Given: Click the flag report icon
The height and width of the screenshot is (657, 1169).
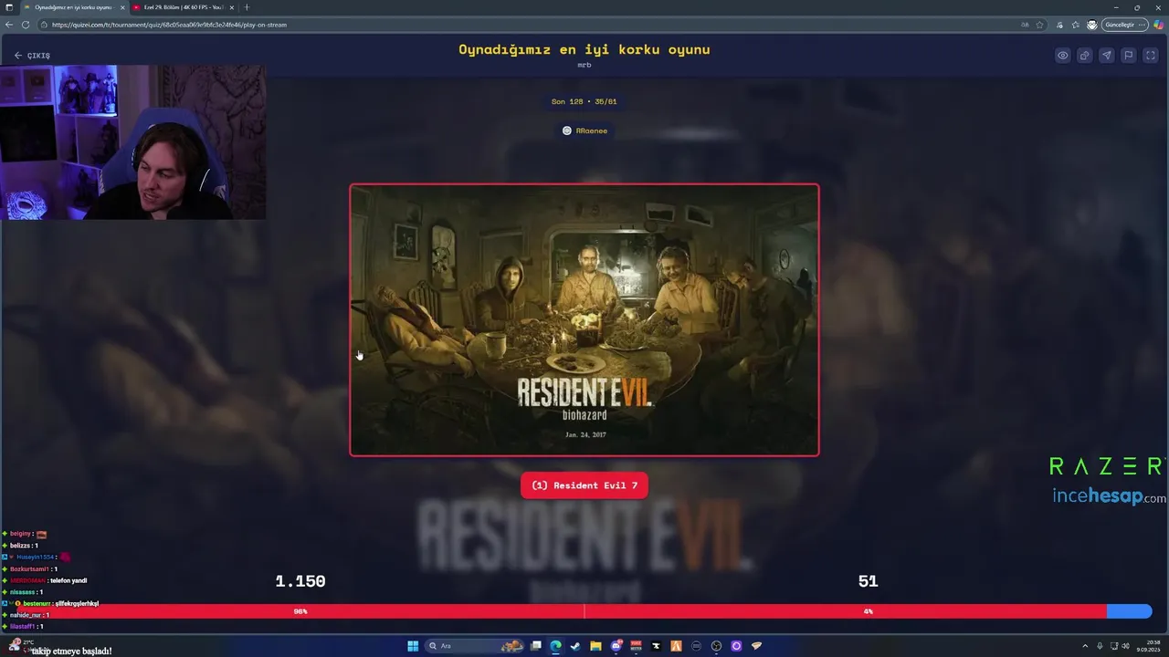Looking at the screenshot, I should [x=1129, y=56].
